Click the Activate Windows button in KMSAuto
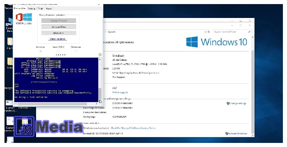Screen dimensions: 287x147 coord(59,20)
